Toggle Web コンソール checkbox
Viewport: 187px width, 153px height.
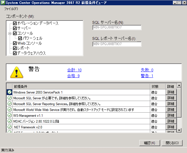(15, 43)
